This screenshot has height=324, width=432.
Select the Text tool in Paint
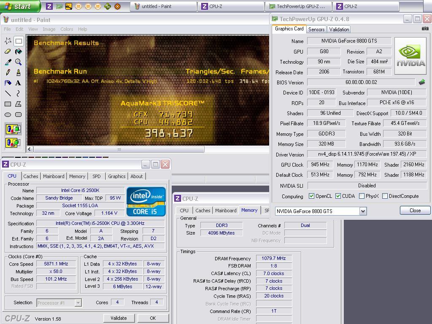click(19, 83)
